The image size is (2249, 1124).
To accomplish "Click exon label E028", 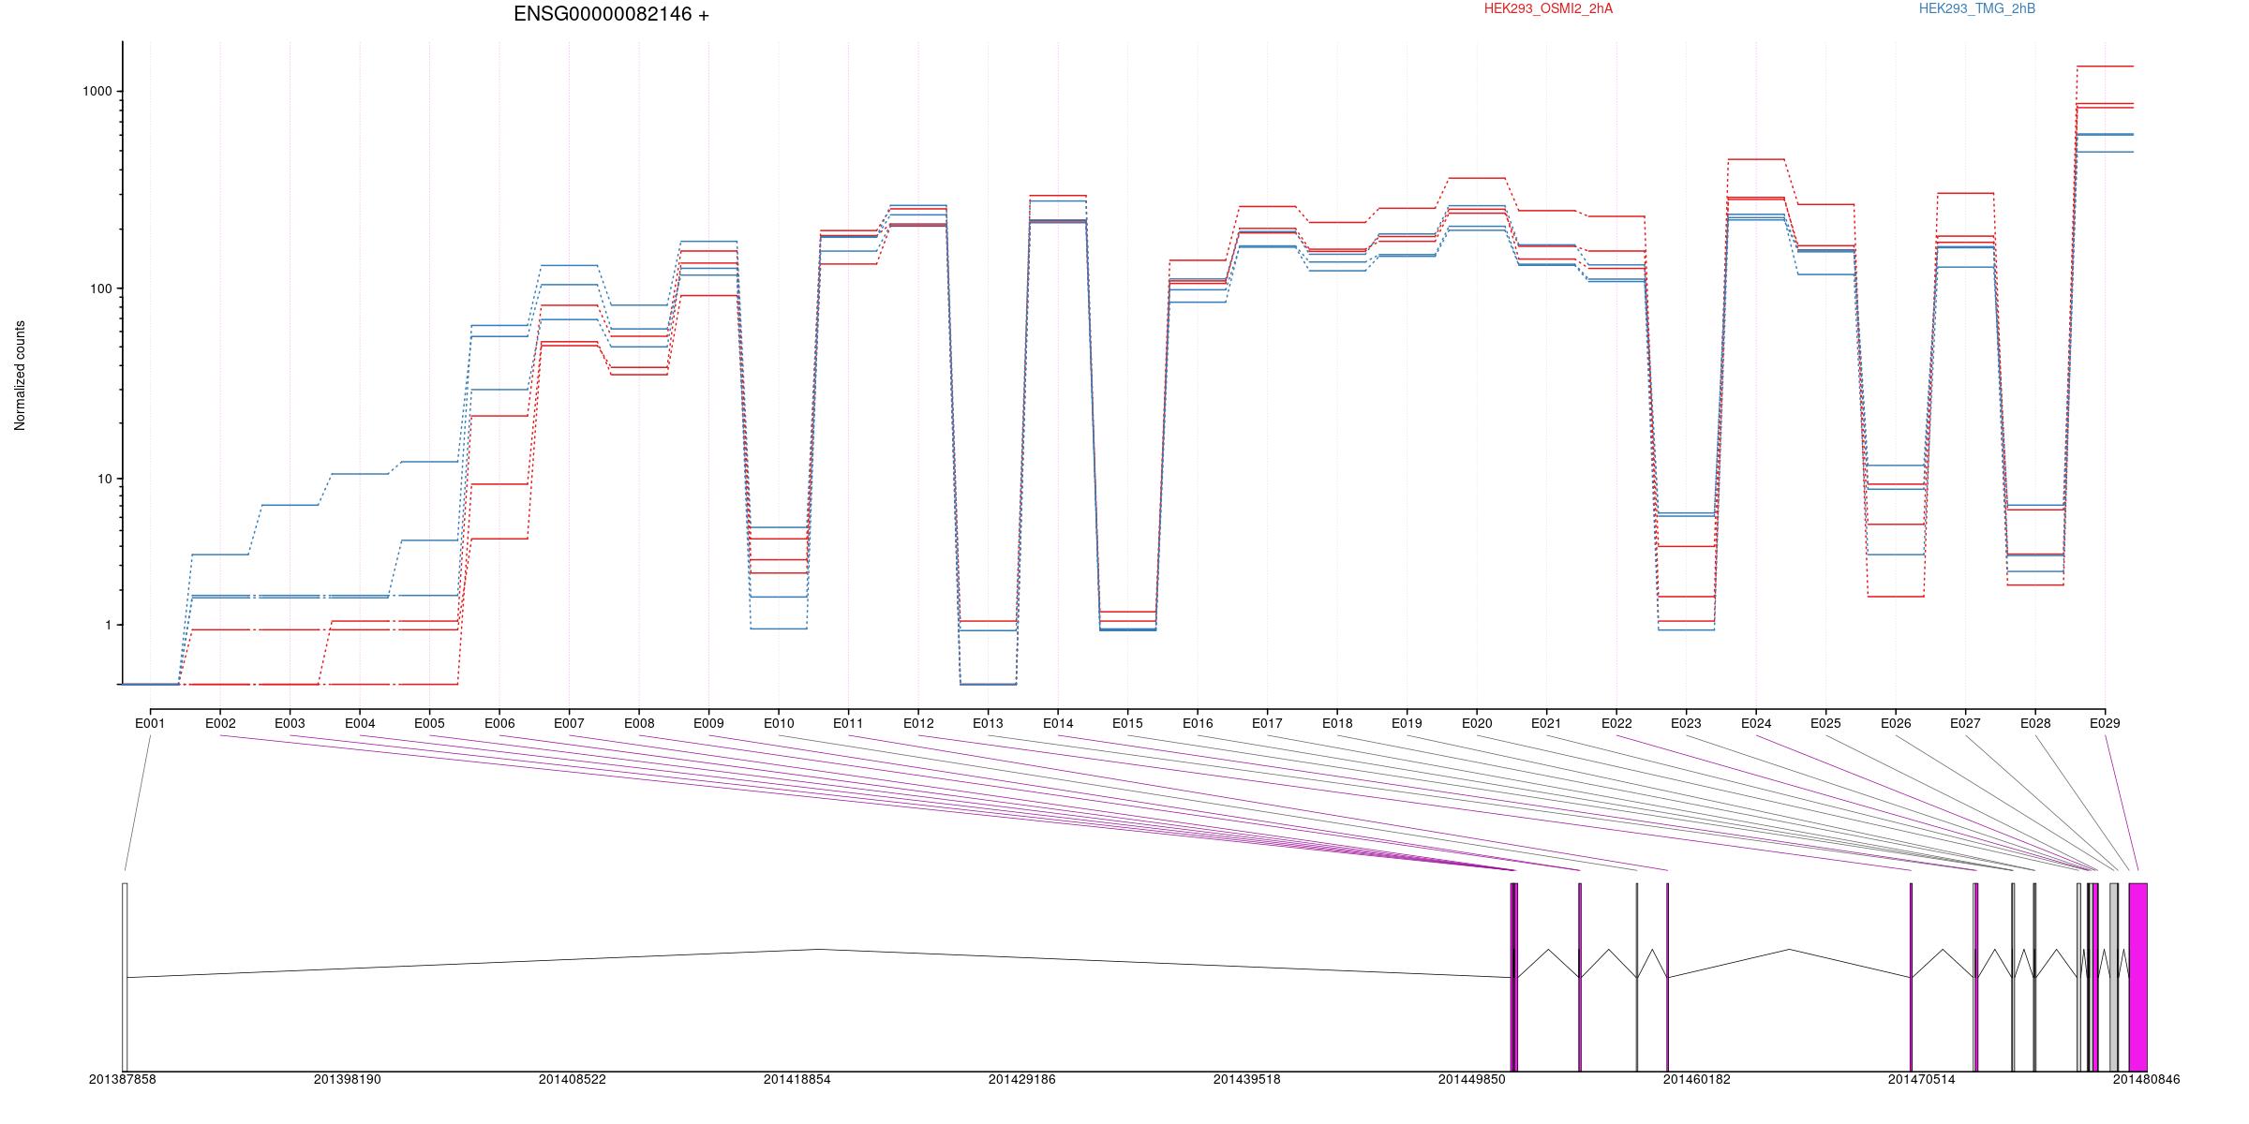I will pyautogui.click(x=2035, y=723).
